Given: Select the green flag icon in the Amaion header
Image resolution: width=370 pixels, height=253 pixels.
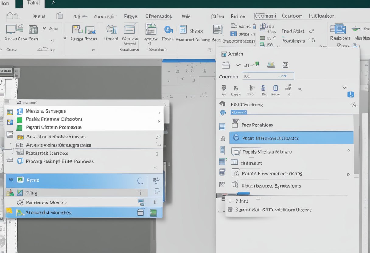Looking at the screenshot, I should click(257, 64).
